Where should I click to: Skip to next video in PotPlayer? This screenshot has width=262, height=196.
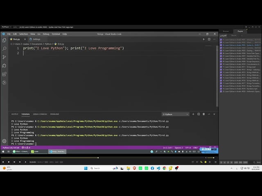20,162
